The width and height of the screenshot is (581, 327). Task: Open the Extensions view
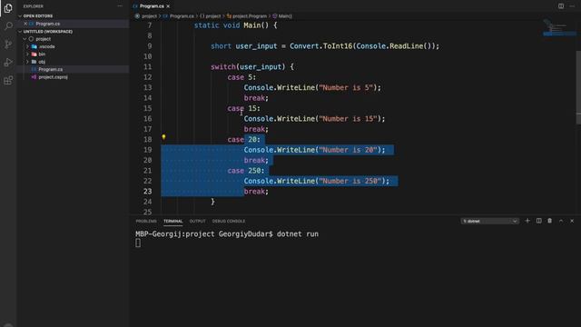tap(8, 81)
